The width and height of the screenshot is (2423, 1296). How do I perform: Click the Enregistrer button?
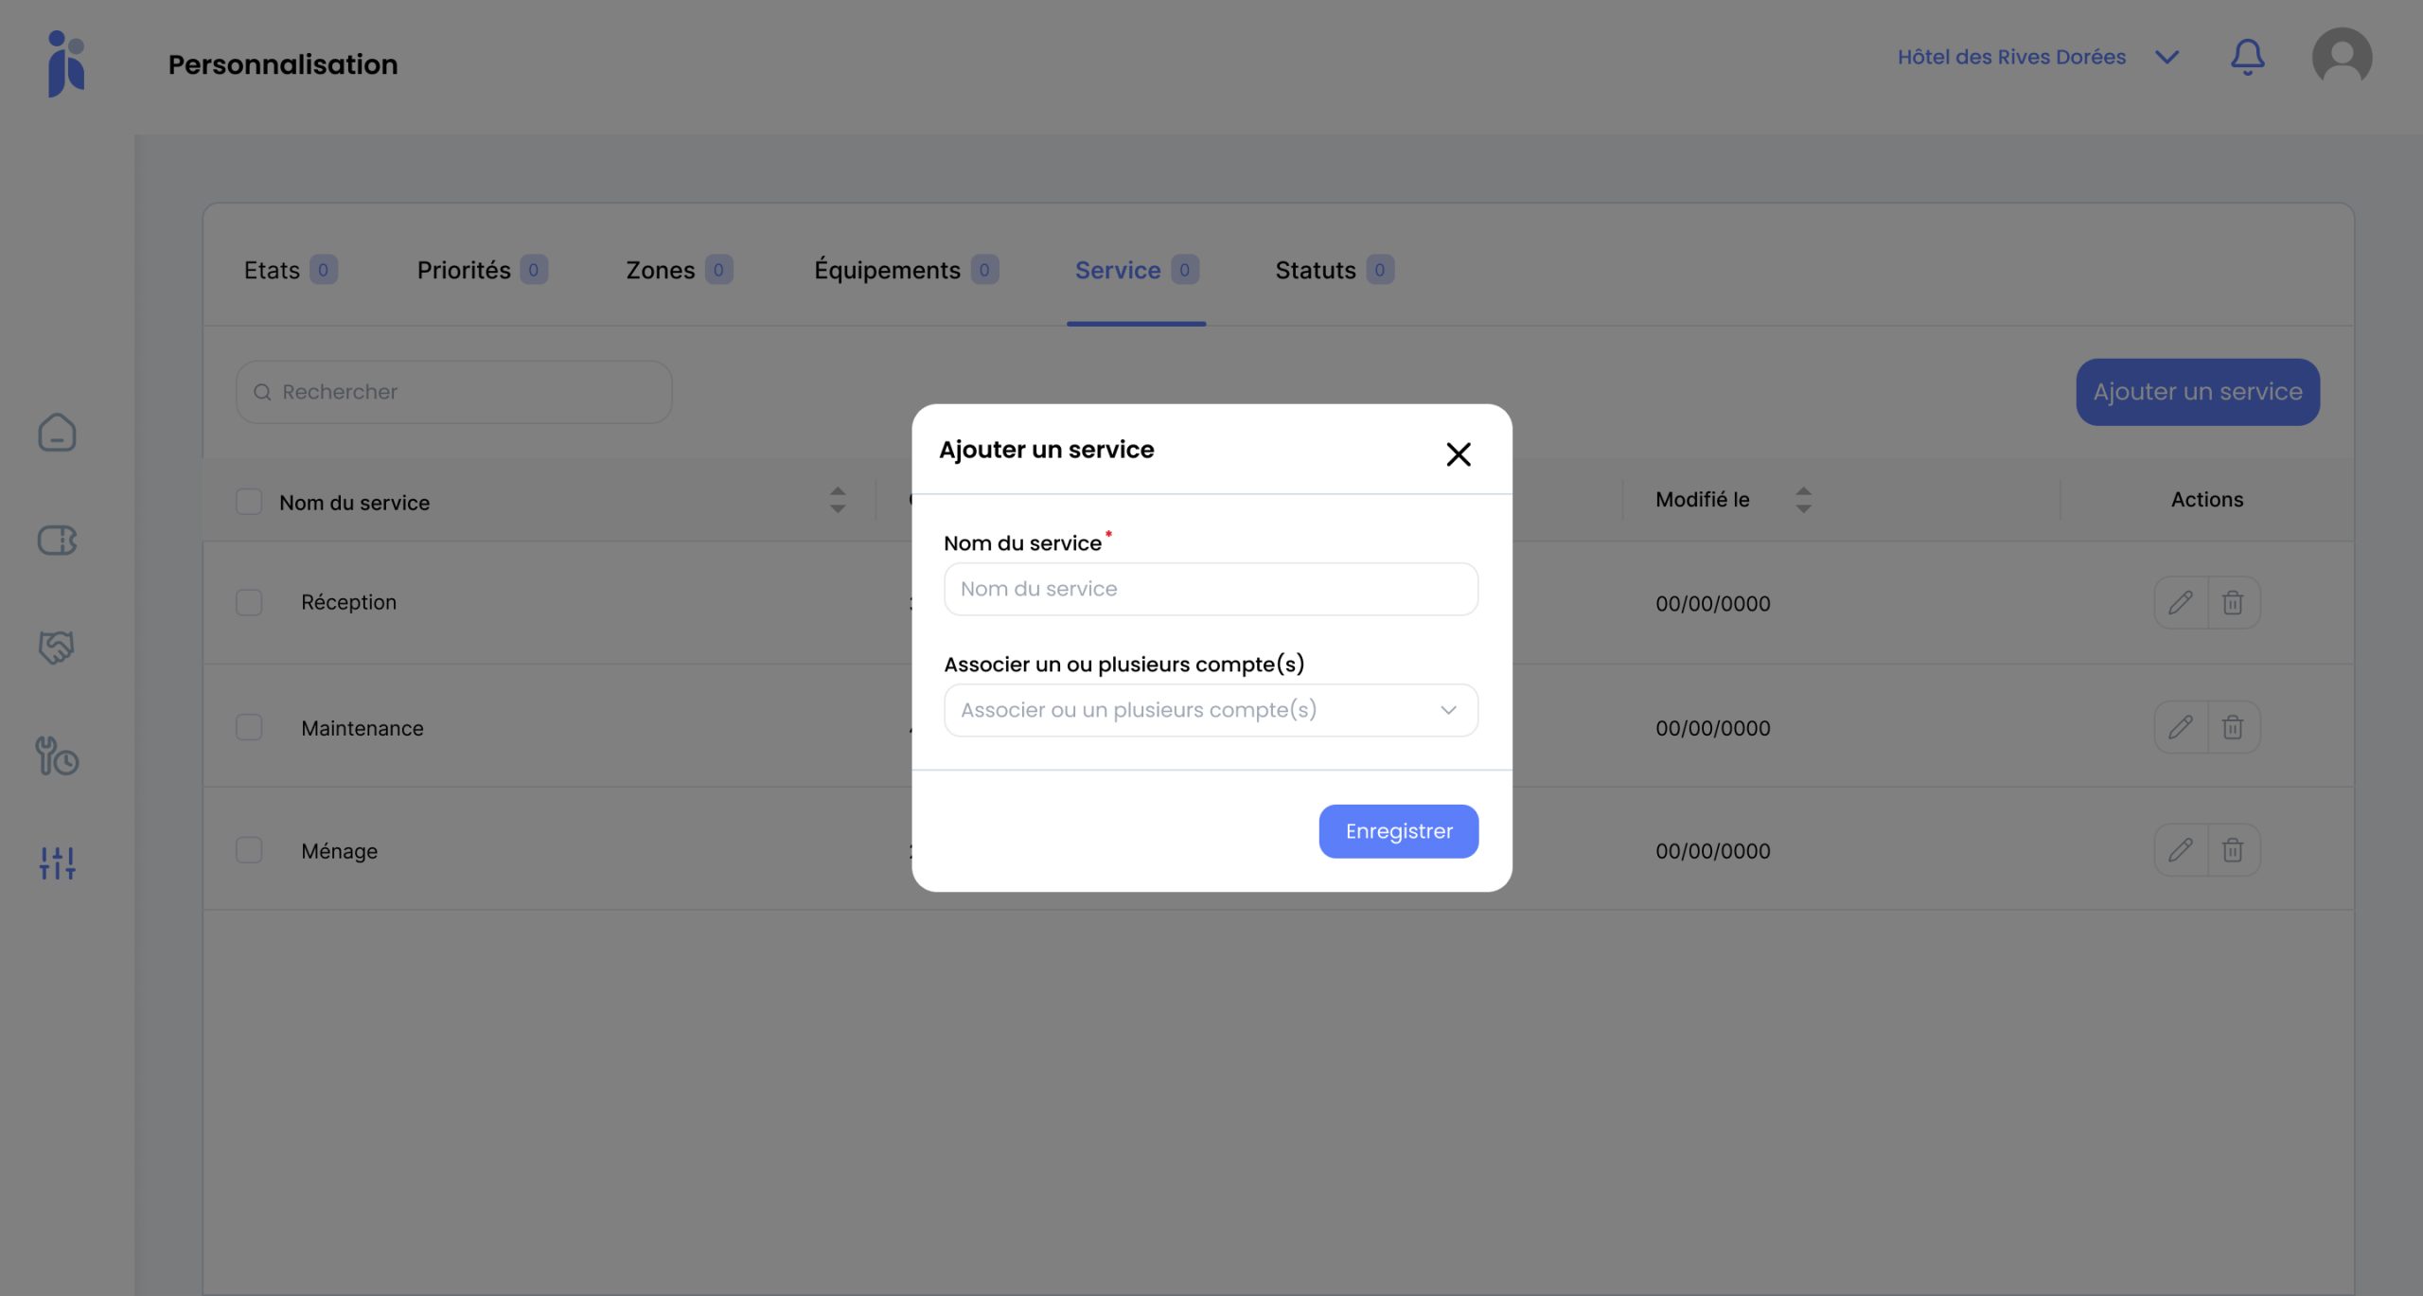pyautogui.click(x=1398, y=831)
